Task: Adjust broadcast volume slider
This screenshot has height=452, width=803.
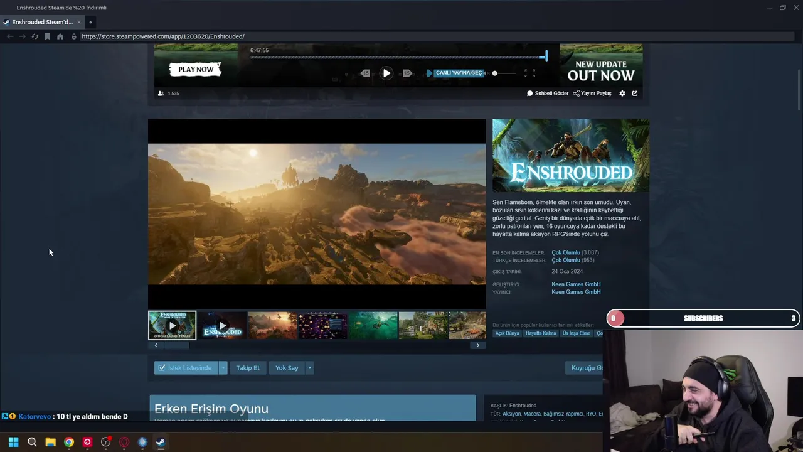Action: coord(504,73)
